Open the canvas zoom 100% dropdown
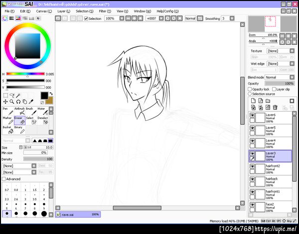Viewport: 299px width, 234px height. tap(122, 18)
